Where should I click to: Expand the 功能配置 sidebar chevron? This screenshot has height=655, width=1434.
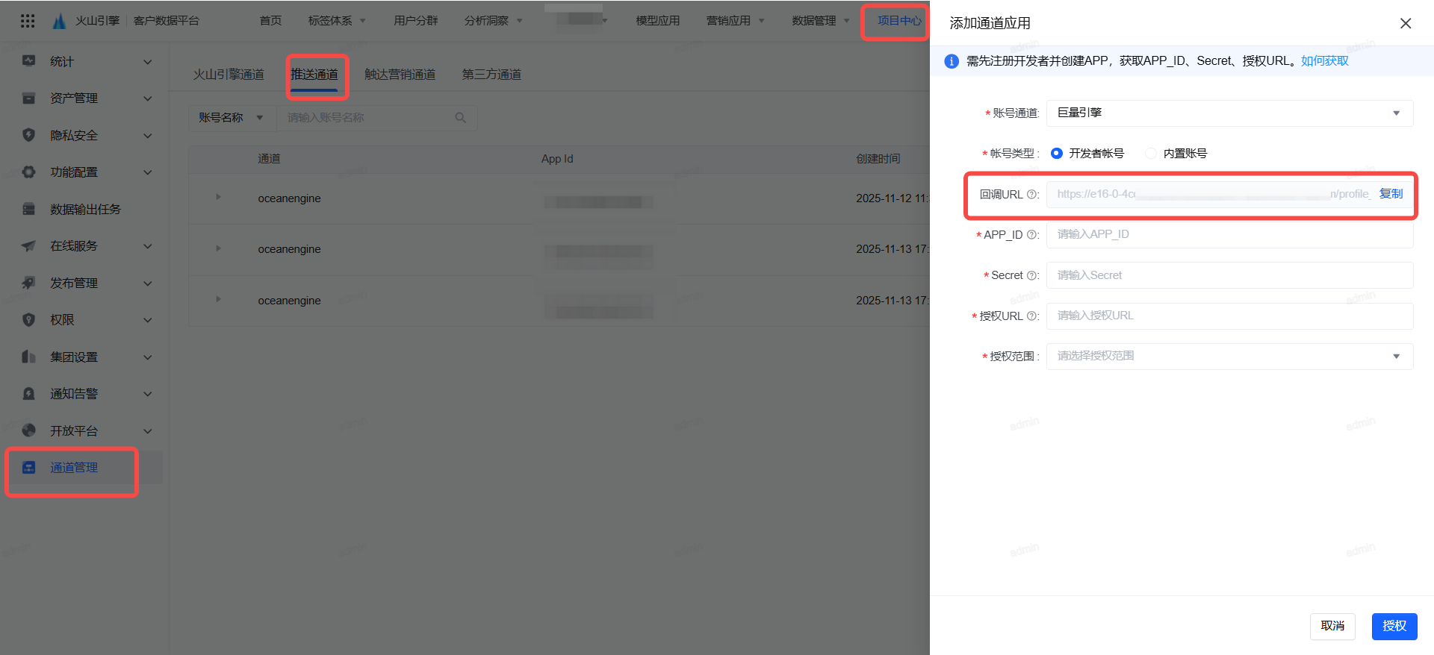(x=148, y=172)
